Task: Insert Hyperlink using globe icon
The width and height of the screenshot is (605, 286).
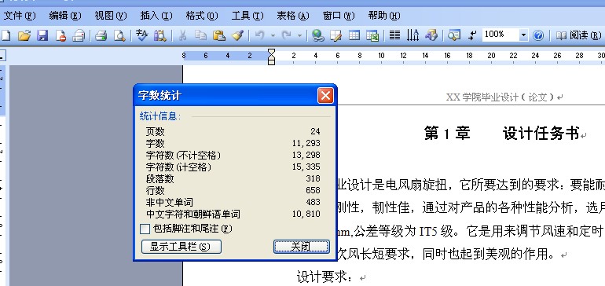Action: tap(317, 36)
